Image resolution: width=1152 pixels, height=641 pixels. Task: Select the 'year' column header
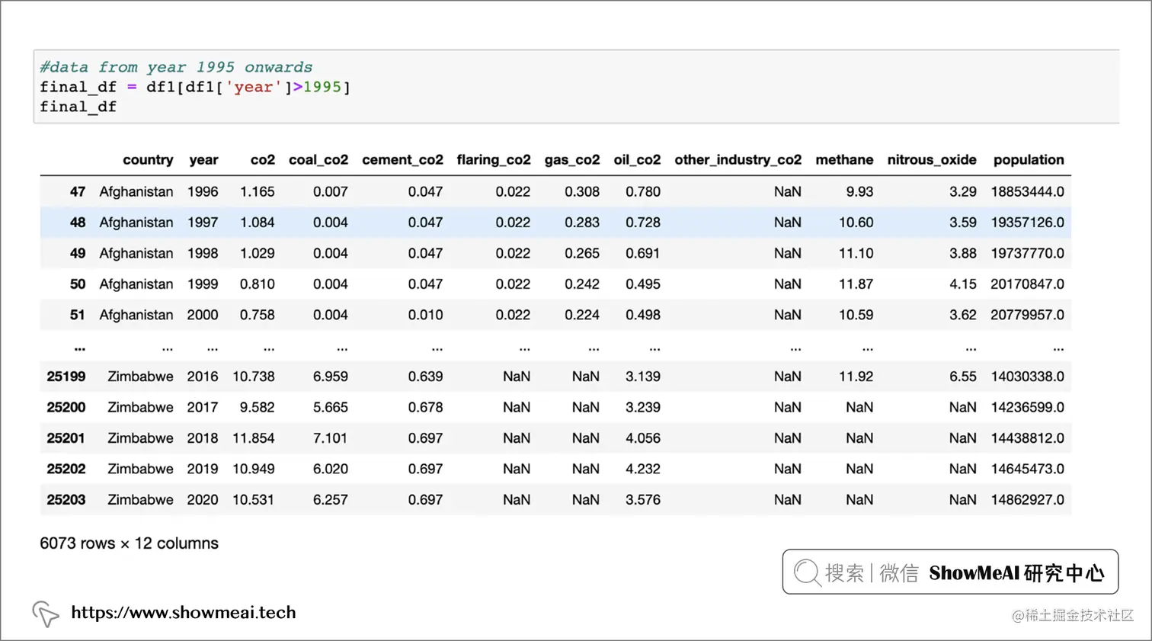203,160
